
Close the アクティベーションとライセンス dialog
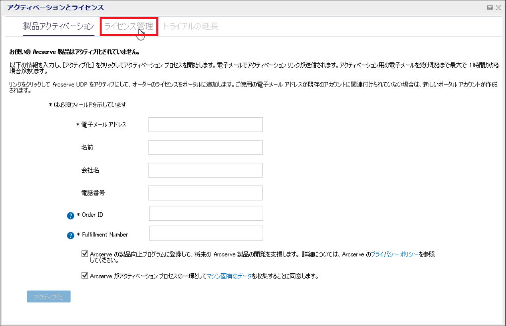coord(498,8)
